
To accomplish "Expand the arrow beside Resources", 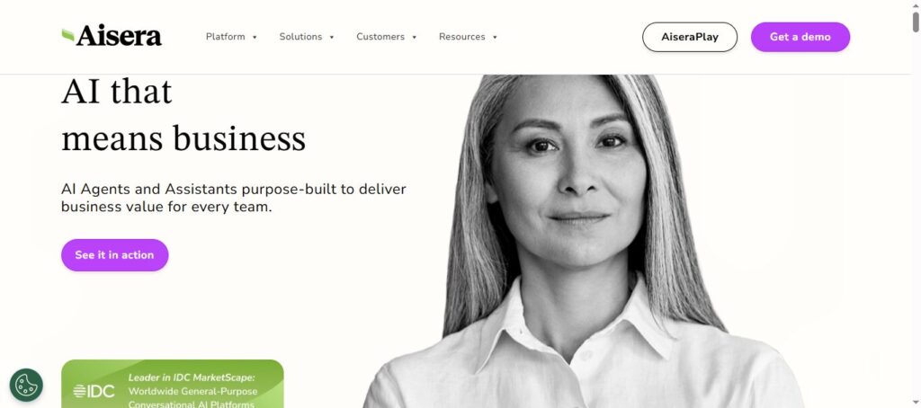I will tap(495, 37).
